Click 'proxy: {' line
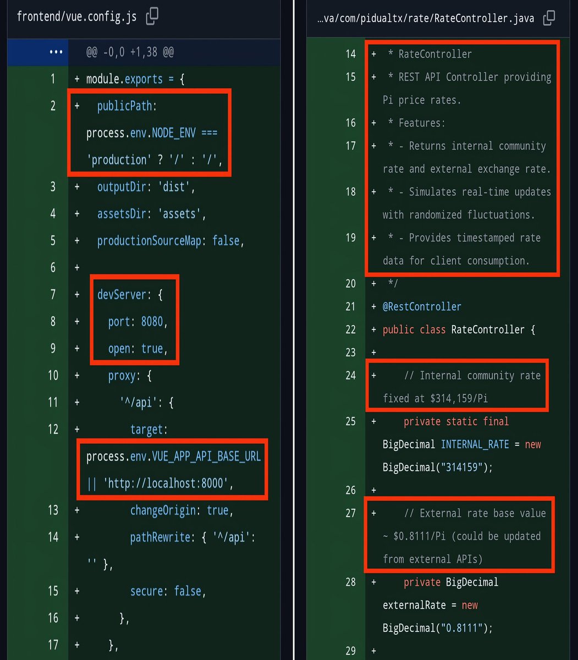The image size is (578, 660). [x=130, y=376]
